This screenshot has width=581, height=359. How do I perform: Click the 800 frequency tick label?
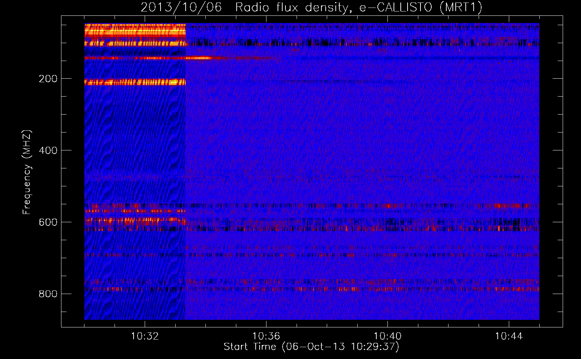click(x=48, y=294)
